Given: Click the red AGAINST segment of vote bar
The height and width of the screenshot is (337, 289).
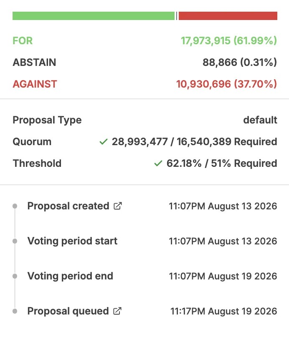Looking at the screenshot, I should tap(228, 16).
